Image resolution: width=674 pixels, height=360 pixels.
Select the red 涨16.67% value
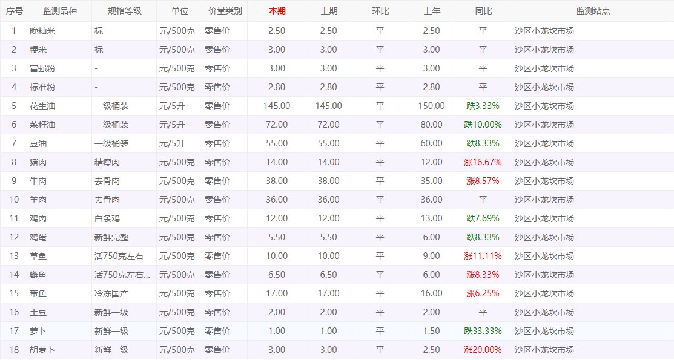coord(483,162)
